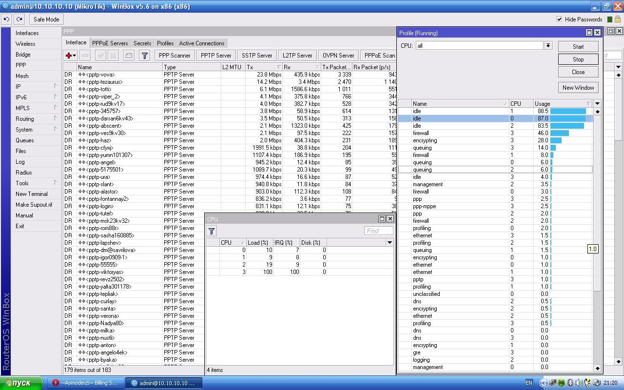
Task: Open the SSTP Server button
Action: click(257, 56)
